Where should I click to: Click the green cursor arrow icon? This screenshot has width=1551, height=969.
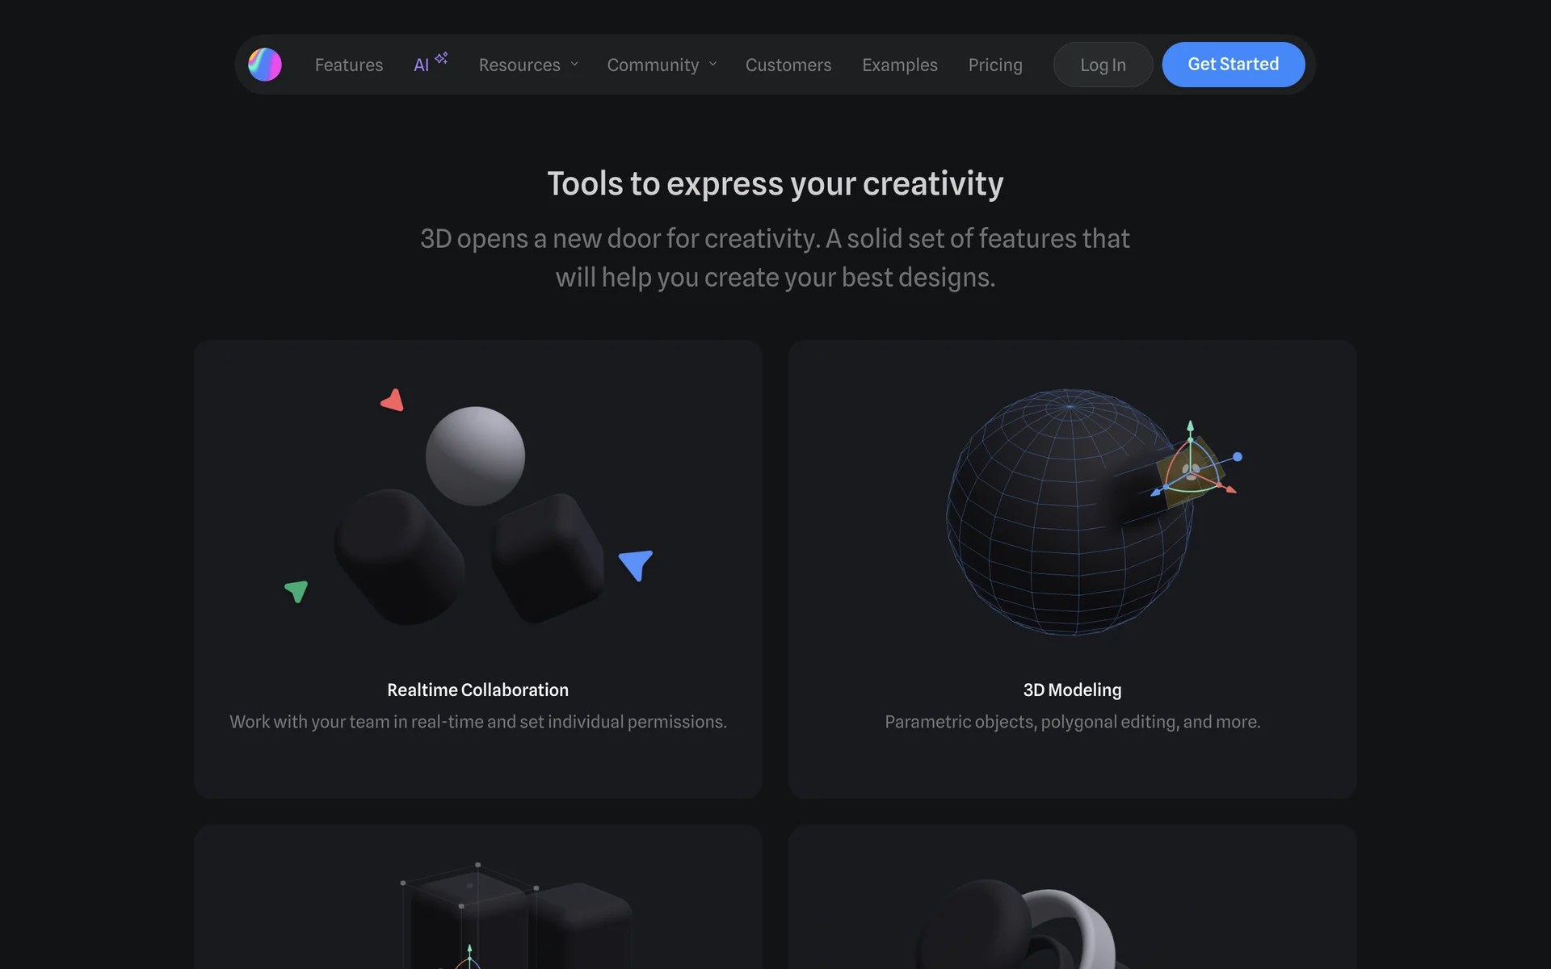[296, 591]
